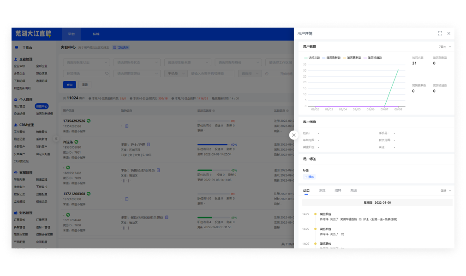Click the blue 查询 search button
Screen dimensions: 466x276
click(x=70, y=85)
